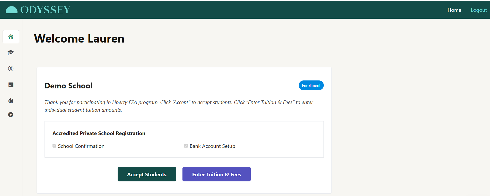
Task: Go to the dollar sign payments section
Action: [x=11, y=68]
